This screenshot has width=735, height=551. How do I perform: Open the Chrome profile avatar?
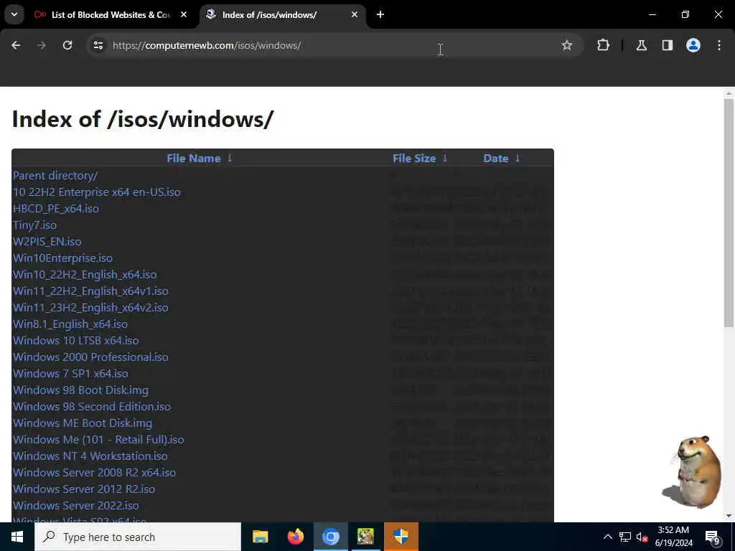pos(693,45)
